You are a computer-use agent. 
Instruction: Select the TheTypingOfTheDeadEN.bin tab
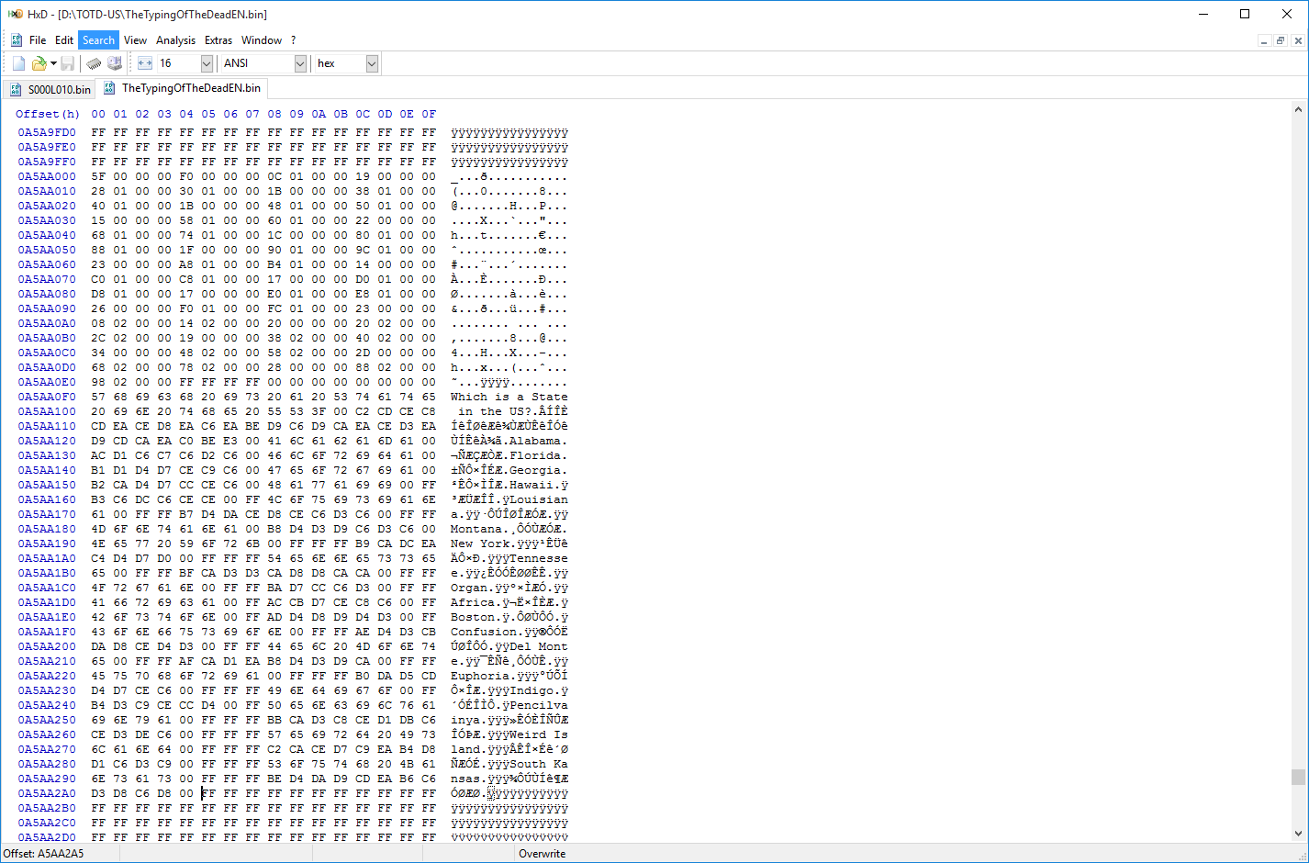[183, 88]
